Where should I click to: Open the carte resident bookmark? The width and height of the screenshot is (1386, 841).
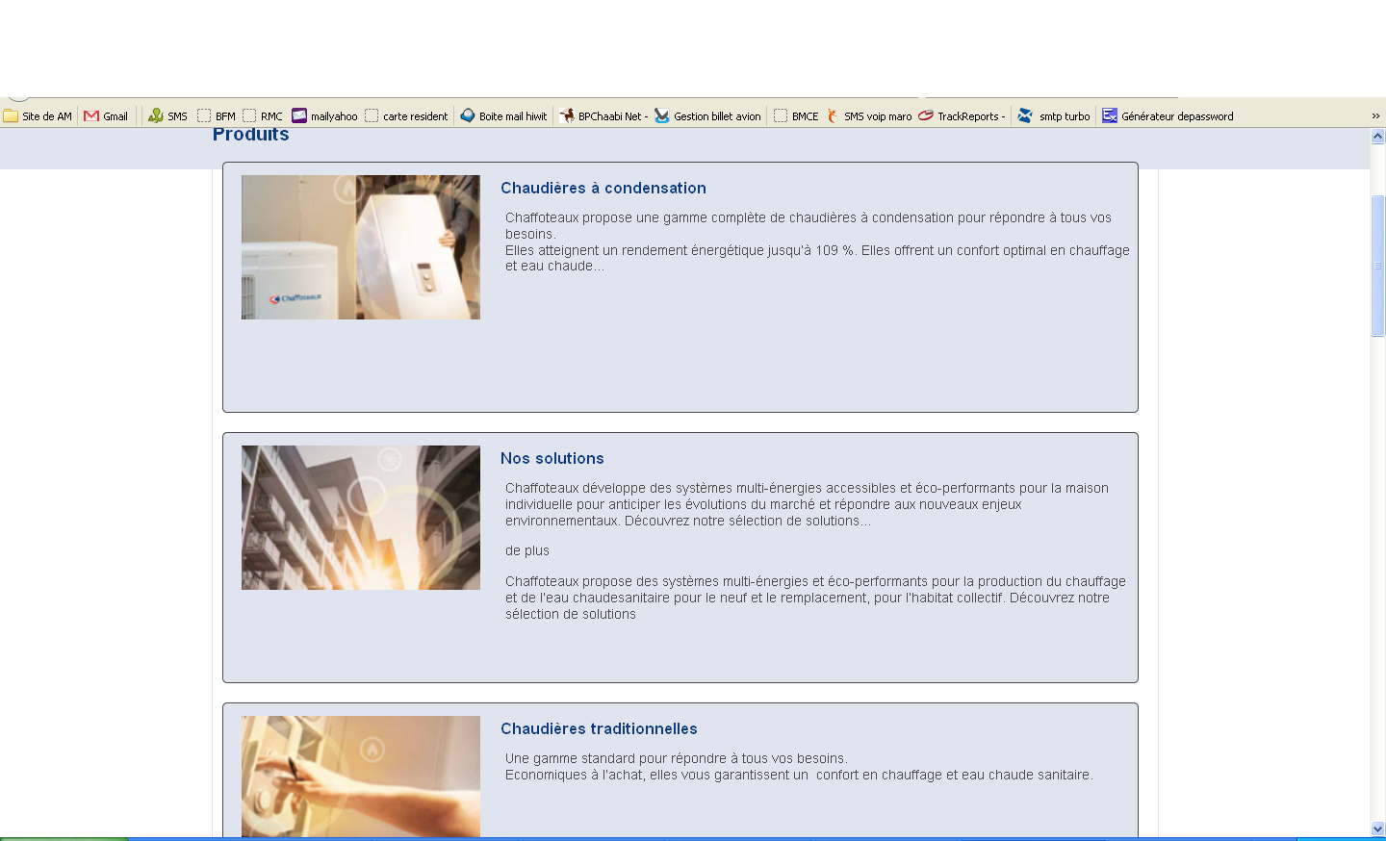pos(406,116)
